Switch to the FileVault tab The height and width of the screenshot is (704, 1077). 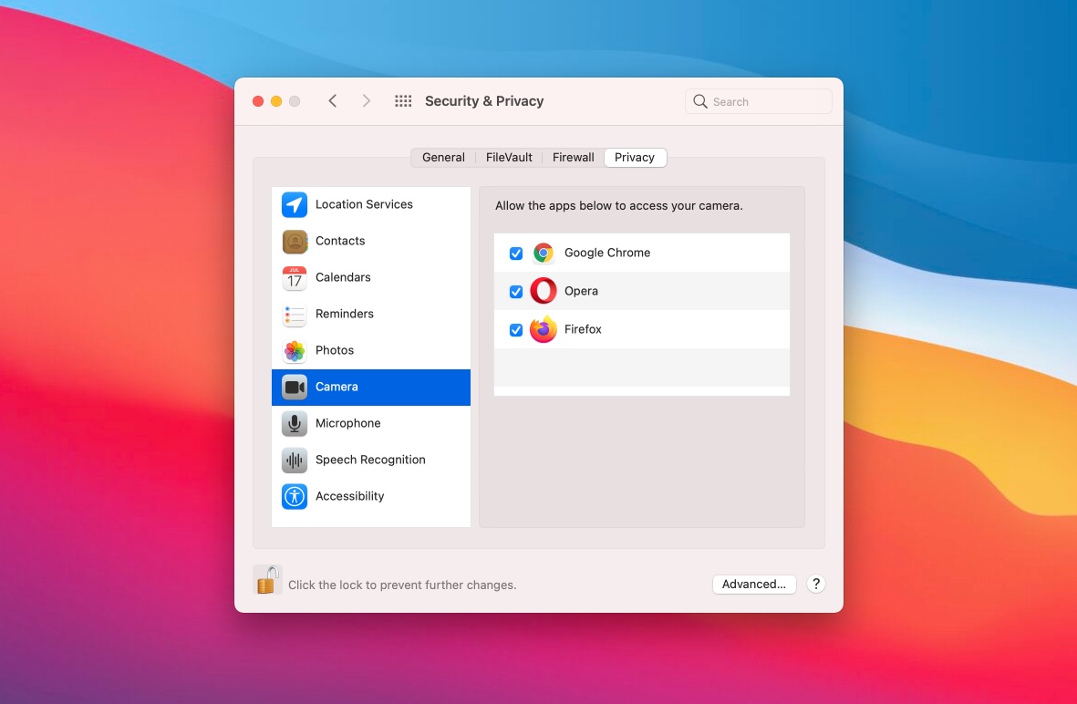coord(509,157)
